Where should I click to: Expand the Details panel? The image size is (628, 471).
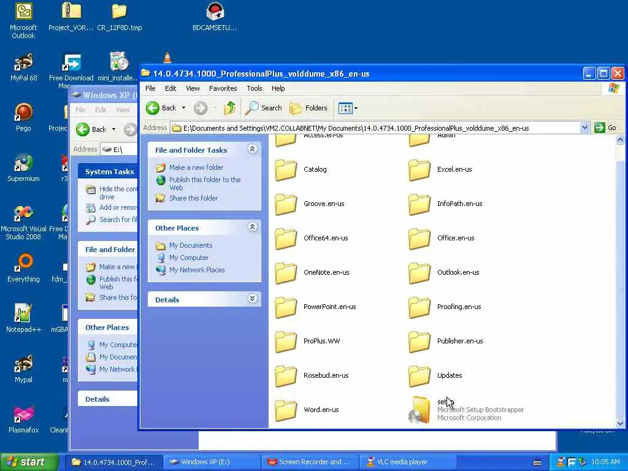pyautogui.click(x=252, y=299)
